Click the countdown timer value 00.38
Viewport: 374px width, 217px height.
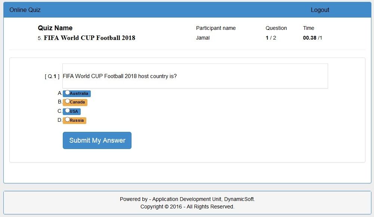point(310,38)
